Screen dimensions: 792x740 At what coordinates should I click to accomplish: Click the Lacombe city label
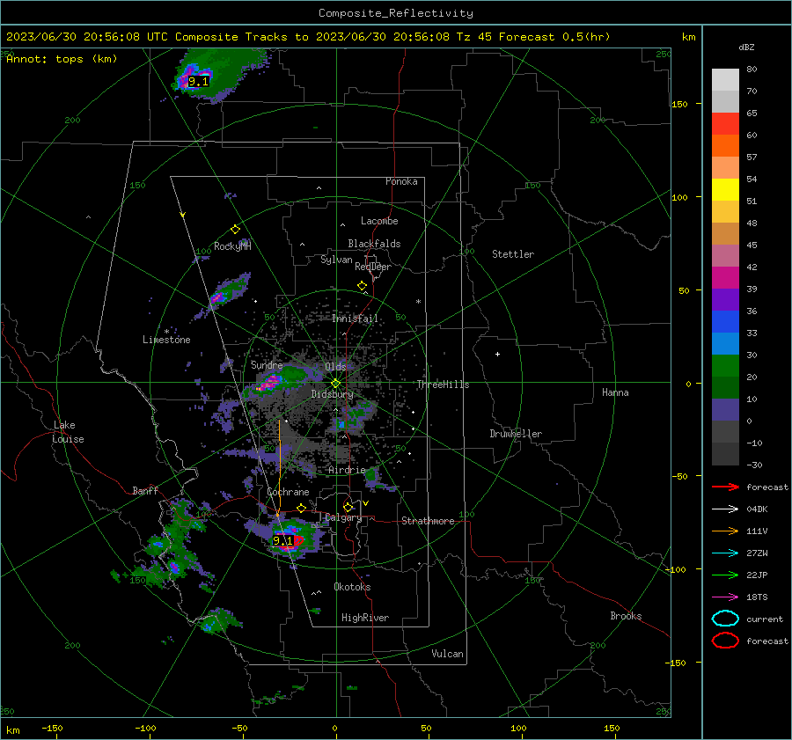[x=379, y=221]
